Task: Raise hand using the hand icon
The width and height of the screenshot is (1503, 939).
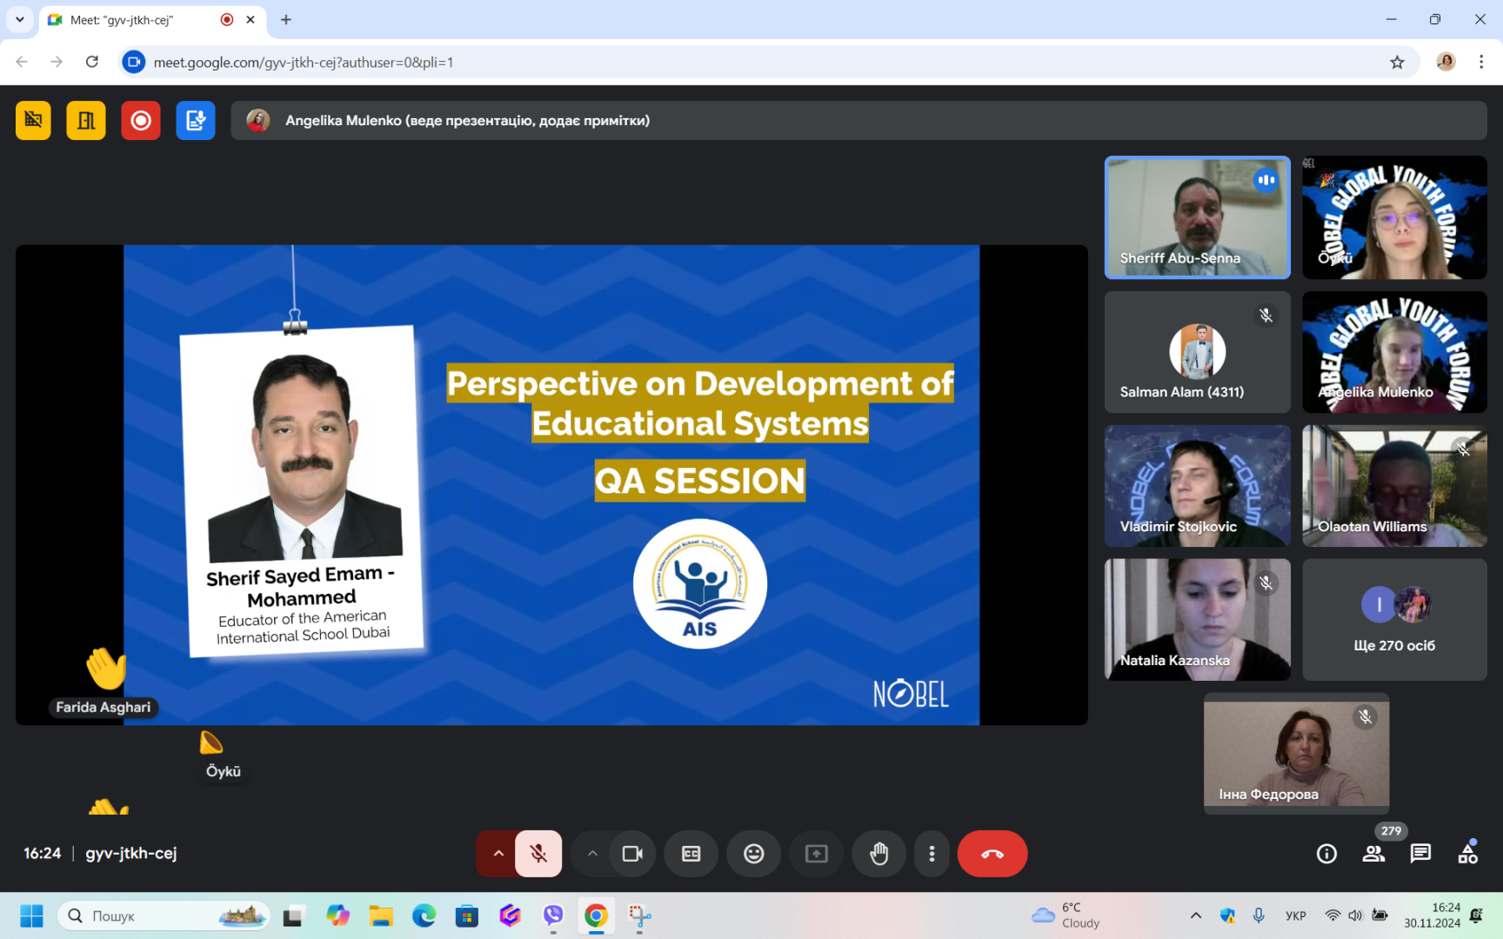Action: 878,854
